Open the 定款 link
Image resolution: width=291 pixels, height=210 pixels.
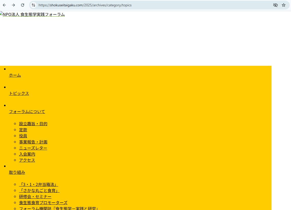[23, 130]
